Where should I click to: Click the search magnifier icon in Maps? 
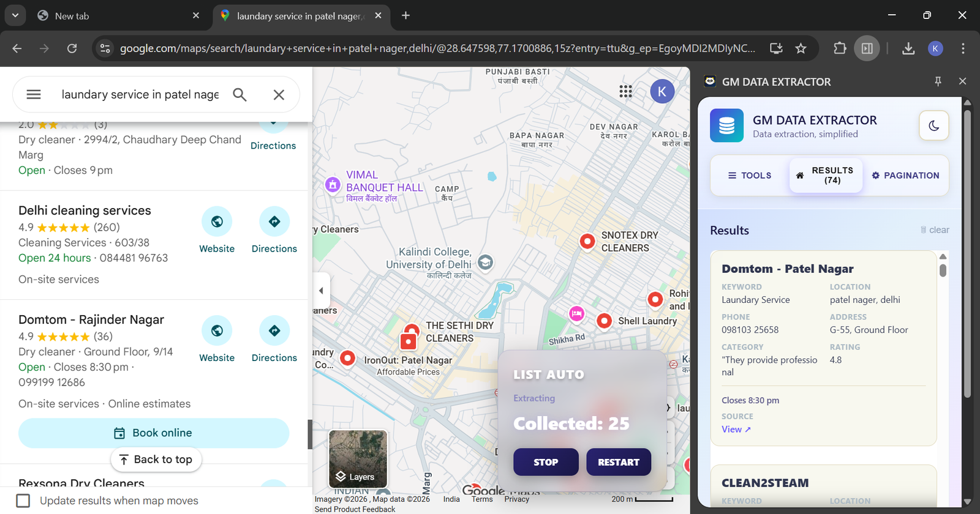239,94
